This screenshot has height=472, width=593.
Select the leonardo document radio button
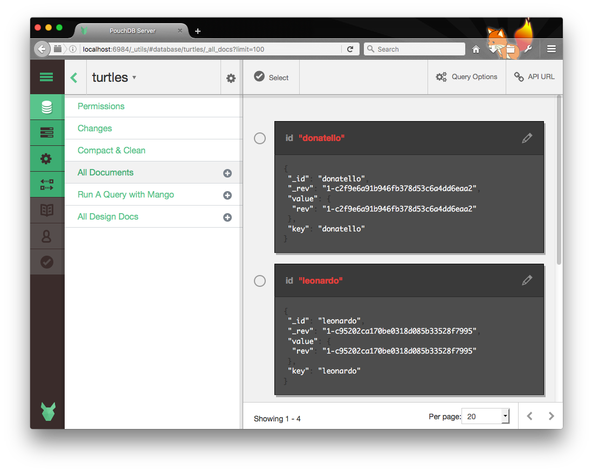pyautogui.click(x=260, y=281)
